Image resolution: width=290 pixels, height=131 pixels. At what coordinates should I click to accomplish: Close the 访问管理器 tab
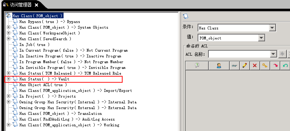pos(36,5)
